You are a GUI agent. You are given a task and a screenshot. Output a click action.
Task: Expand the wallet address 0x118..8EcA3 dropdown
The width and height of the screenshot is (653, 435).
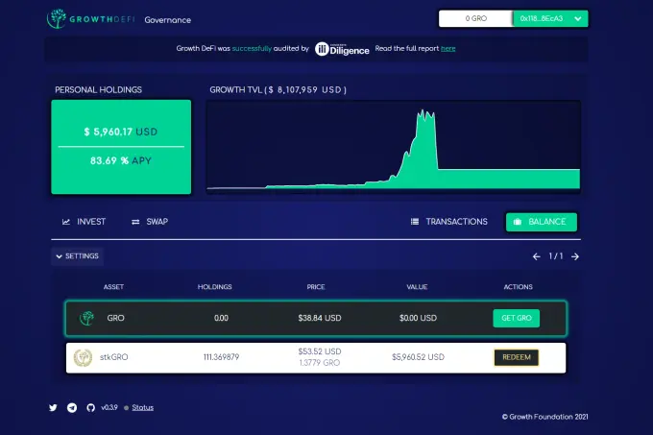(550, 19)
